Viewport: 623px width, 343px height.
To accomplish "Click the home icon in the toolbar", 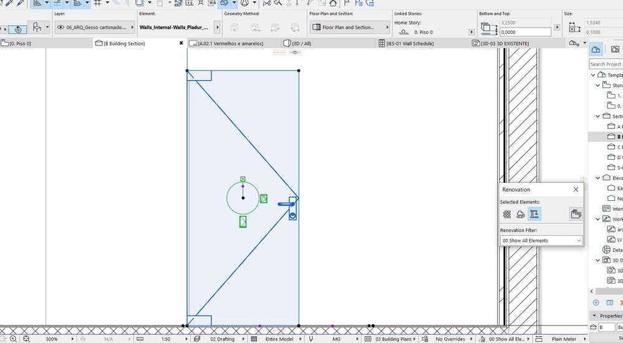I will pyautogui.click(x=333, y=3).
